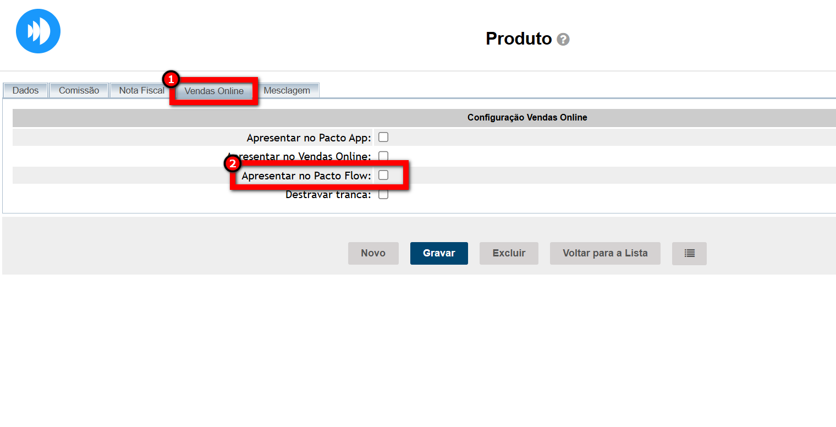The image size is (836, 427).
Task: Toggle Apresentar no Pacto Flow checkbox
Action: point(383,175)
